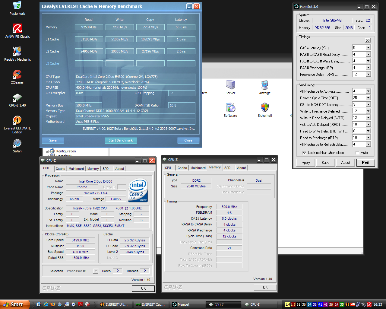Open the Anzeige display icon
The width and height of the screenshot is (386, 309).
click(265, 87)
